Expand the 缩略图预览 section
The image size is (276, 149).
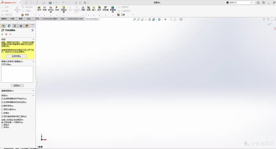pos(33,91)
